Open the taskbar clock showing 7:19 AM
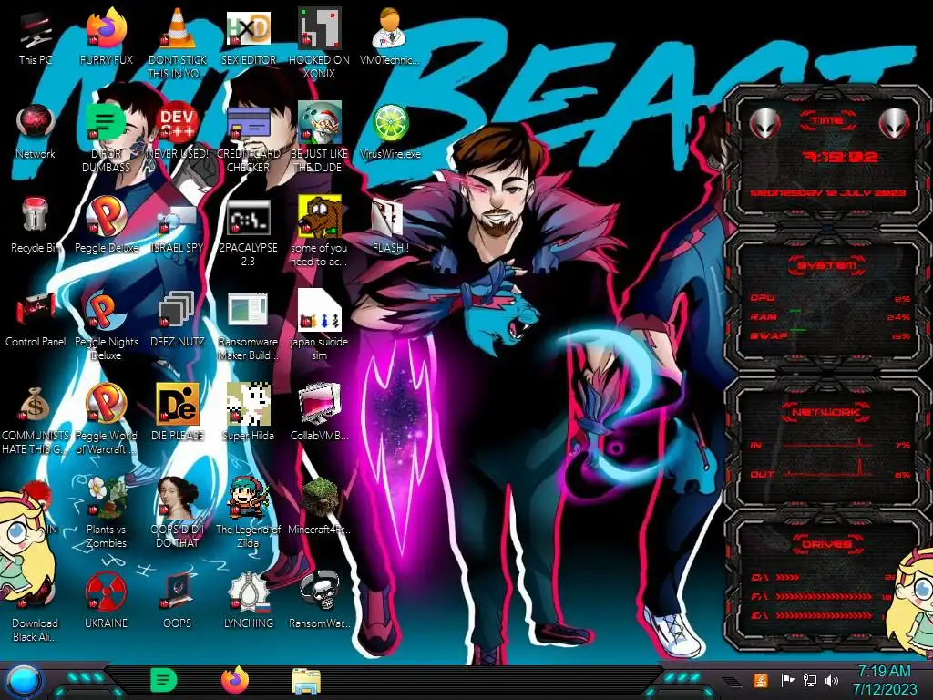Image resolution: width=933 pixels, height=700 pixels. tap(884, 680)
